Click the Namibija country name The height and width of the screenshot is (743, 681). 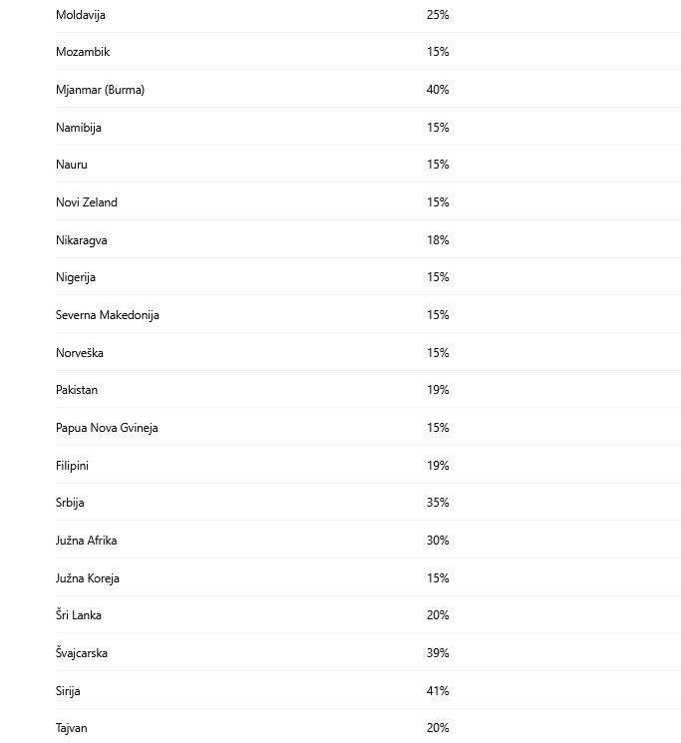coord(79,128)
